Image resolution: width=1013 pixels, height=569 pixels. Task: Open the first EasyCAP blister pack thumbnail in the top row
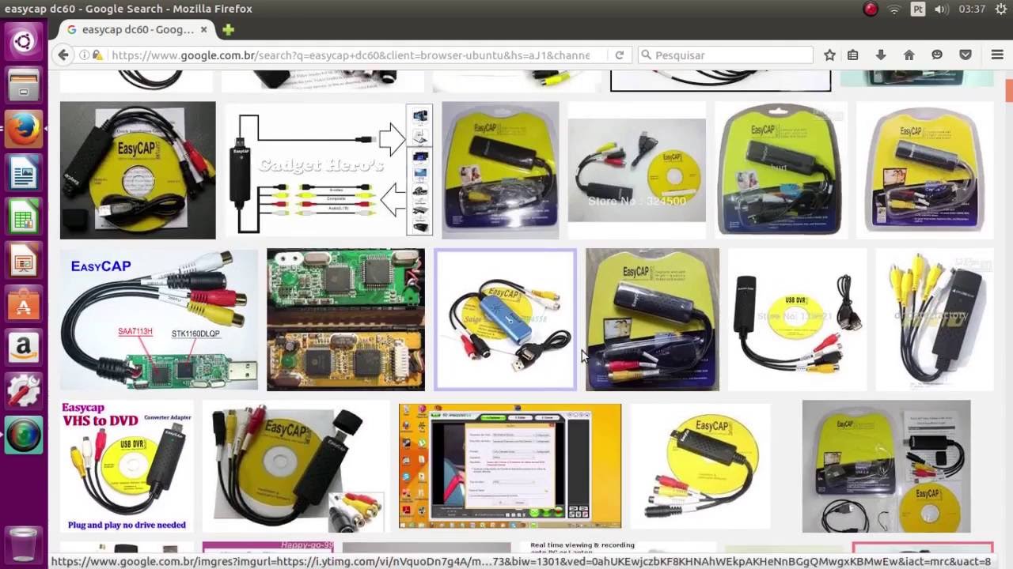[500, 170]
